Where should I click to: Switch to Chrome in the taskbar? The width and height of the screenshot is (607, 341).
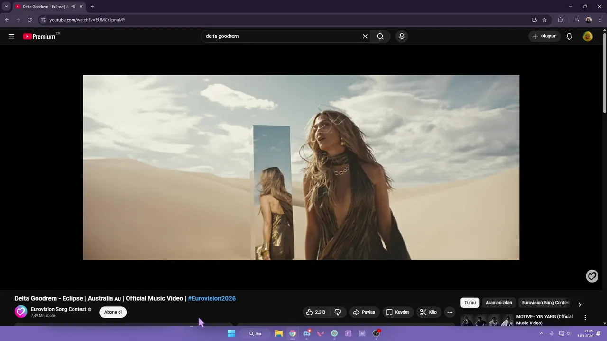[293, 333]
